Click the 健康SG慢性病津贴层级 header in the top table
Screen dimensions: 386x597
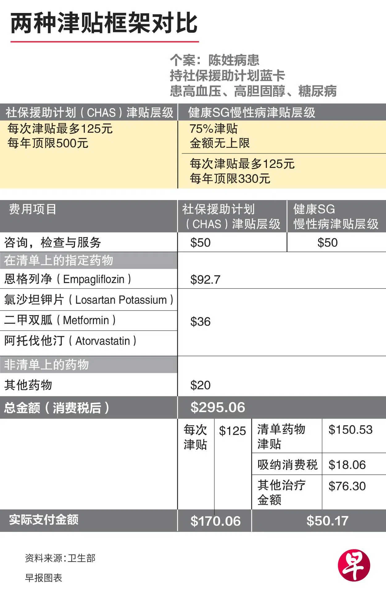pyautogui.click(x=251, y=112)
